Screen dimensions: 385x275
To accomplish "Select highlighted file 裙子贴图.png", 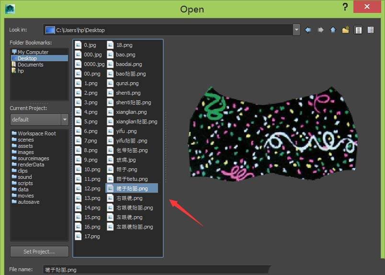I will pyautogui.click(x=132, y=188).
